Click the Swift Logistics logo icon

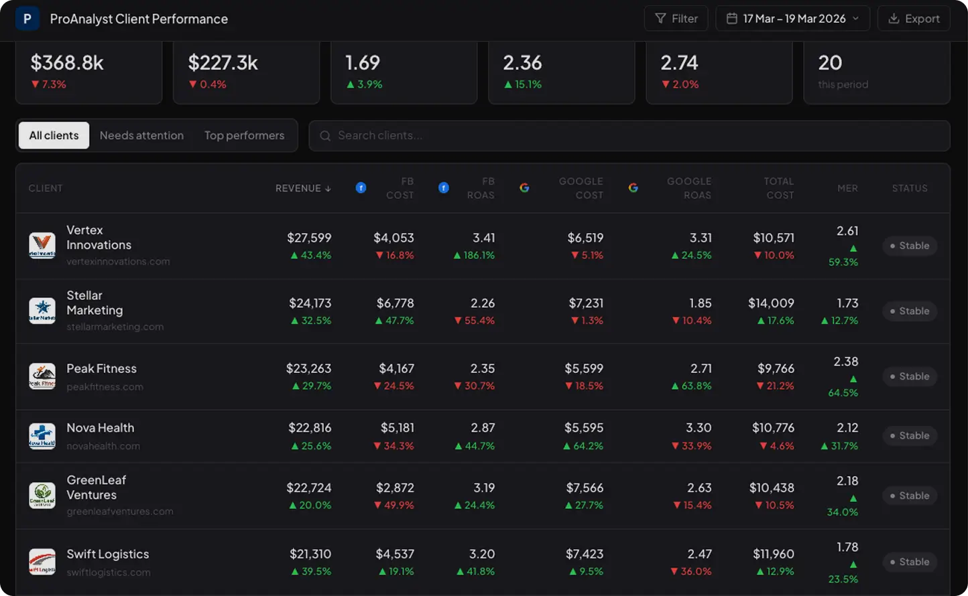point(42,562)
